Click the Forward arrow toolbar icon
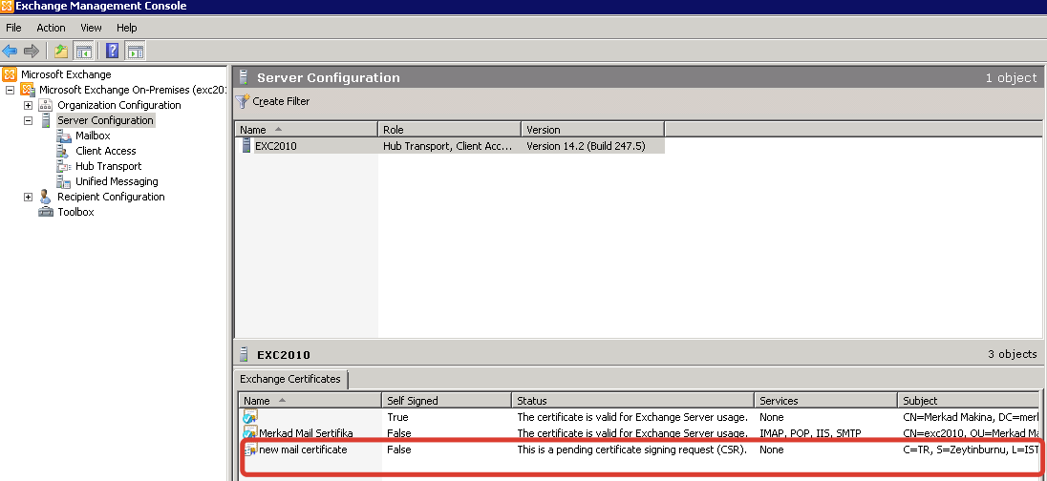This screenshot has width=1047, height=481. pyautogui.click(x=31, y=51)
